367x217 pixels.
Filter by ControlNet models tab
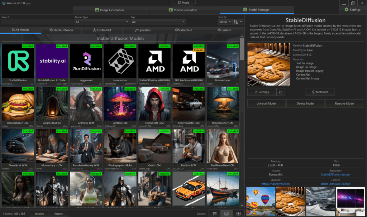tap(102, 30)
